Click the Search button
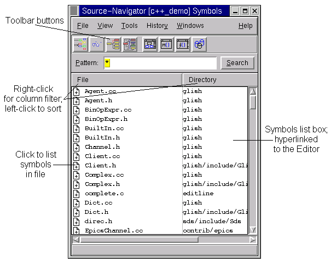This screenshot has width=331, height=262. click(237, 63)
